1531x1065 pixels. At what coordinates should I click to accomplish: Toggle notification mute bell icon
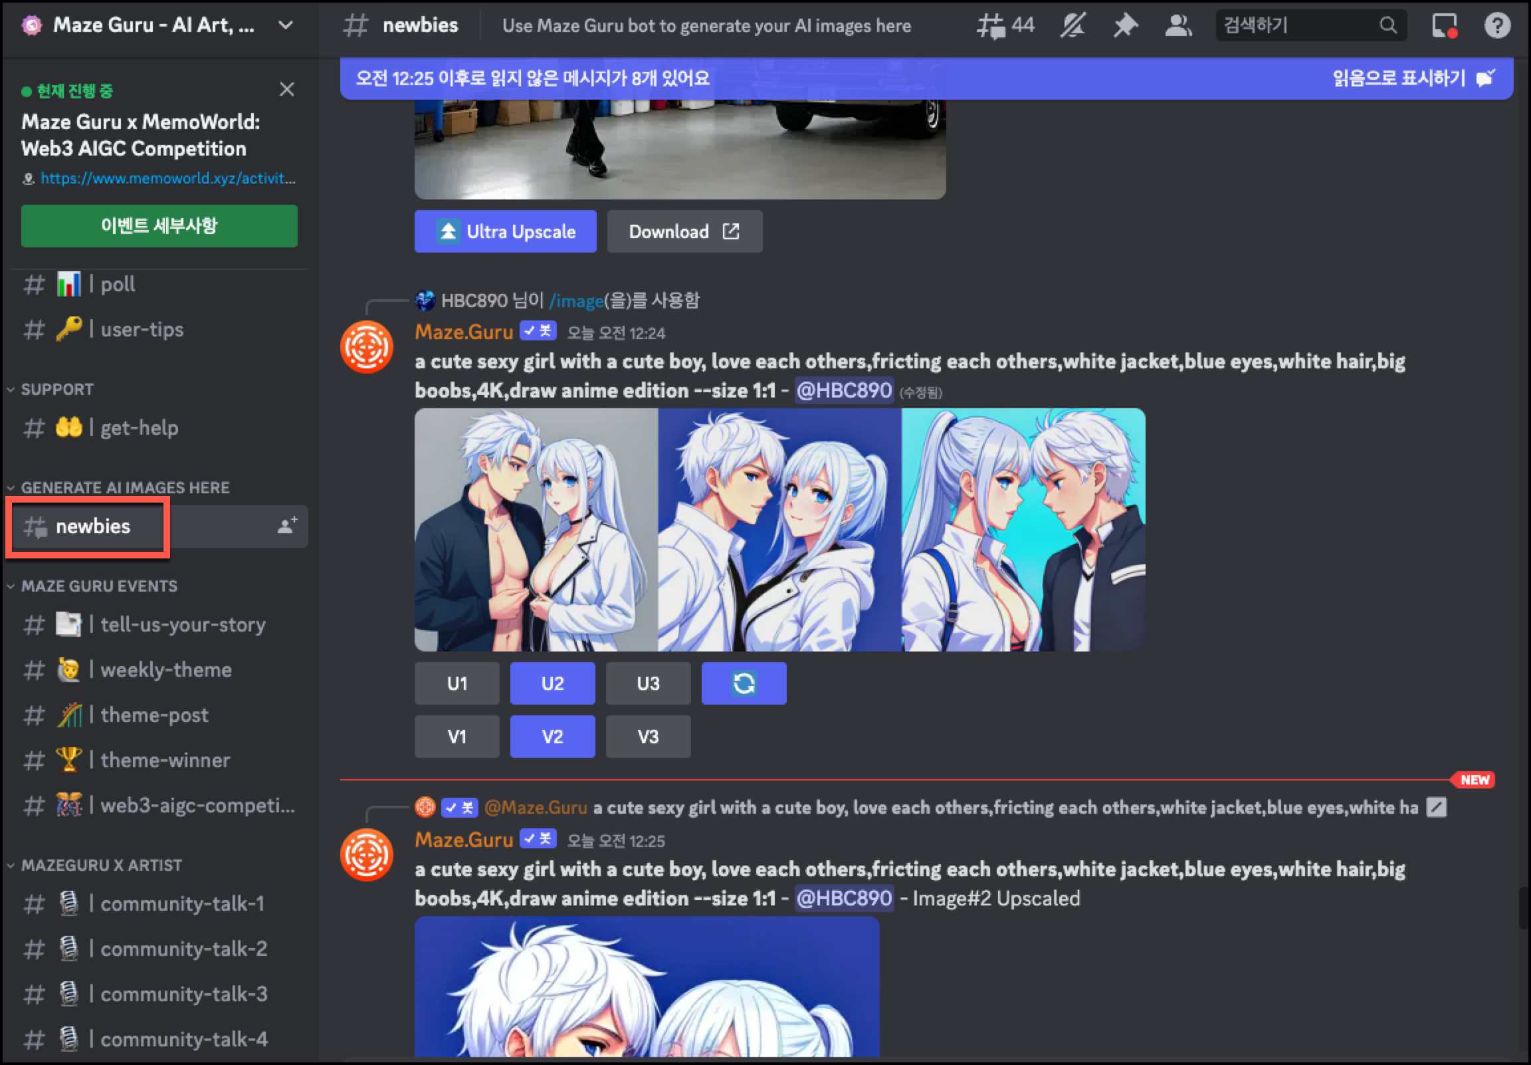(x=1073, y=26)
